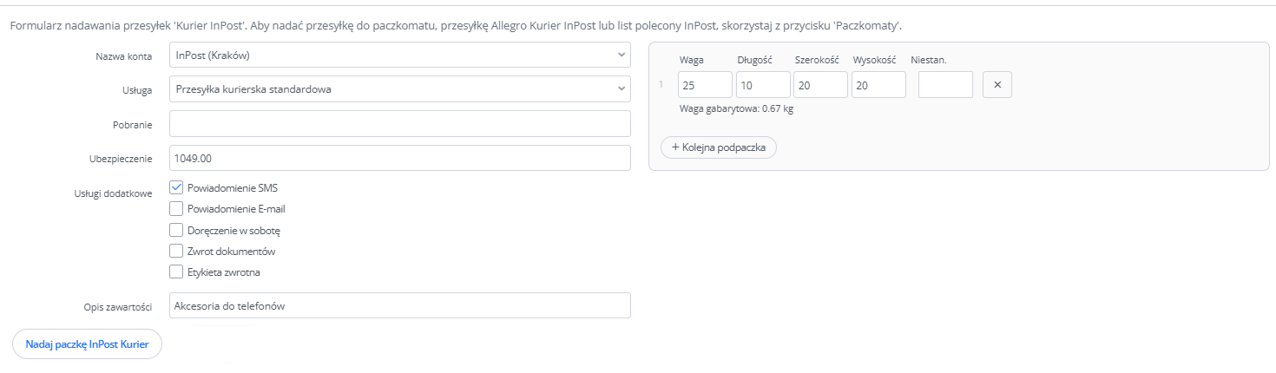Image resolution: width=1276 pixels, height=373 pixels.
Task: Open the Nazwa konta dropdown
Action: [x=399, y=56]
